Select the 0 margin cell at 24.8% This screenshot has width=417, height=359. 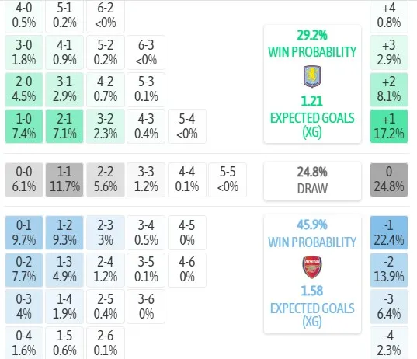click(389, 179)
